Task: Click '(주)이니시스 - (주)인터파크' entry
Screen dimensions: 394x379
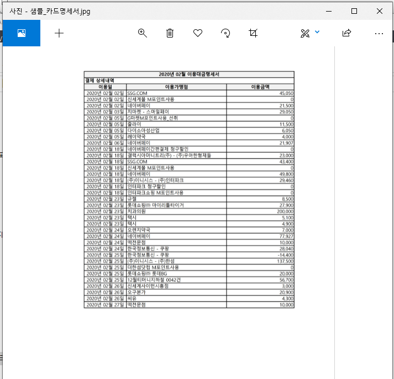Action: (x=155, y=180)
